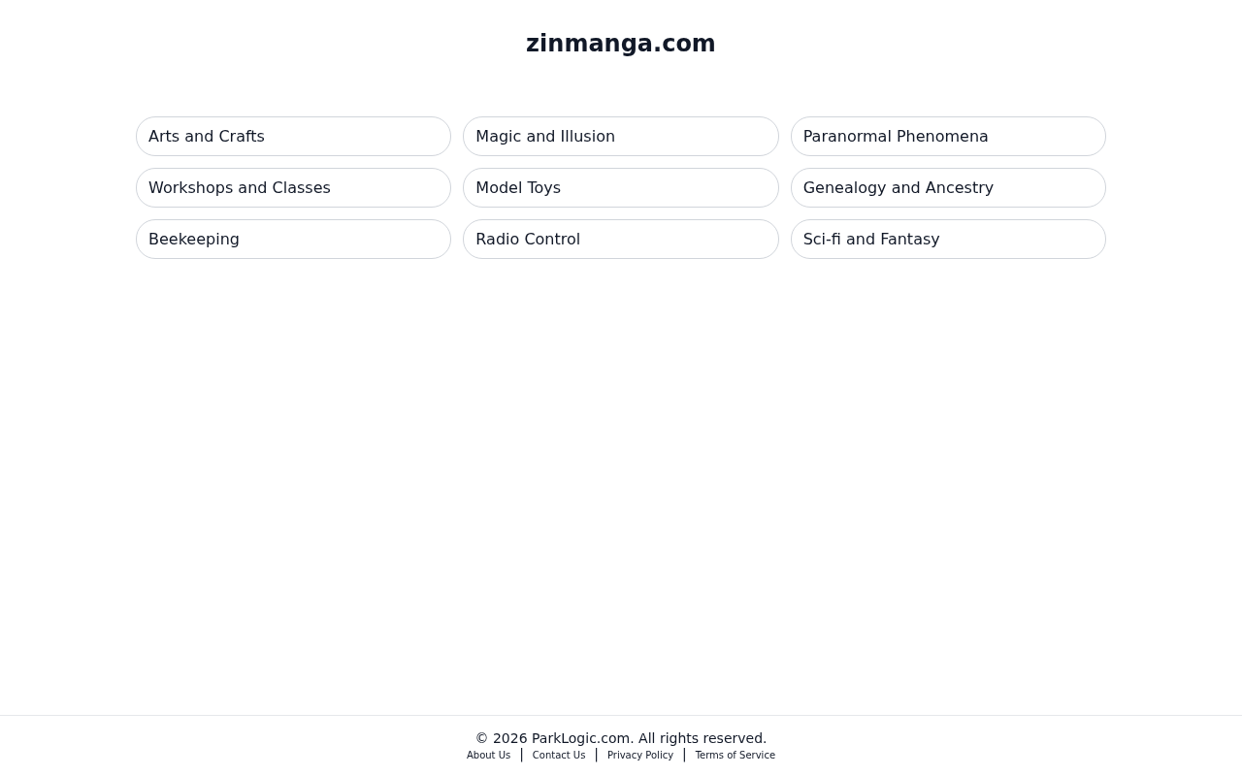The height and width of the screenshot is (776, 1242).
Task: Open the Contact Us footer link
Action: point(559,756)
